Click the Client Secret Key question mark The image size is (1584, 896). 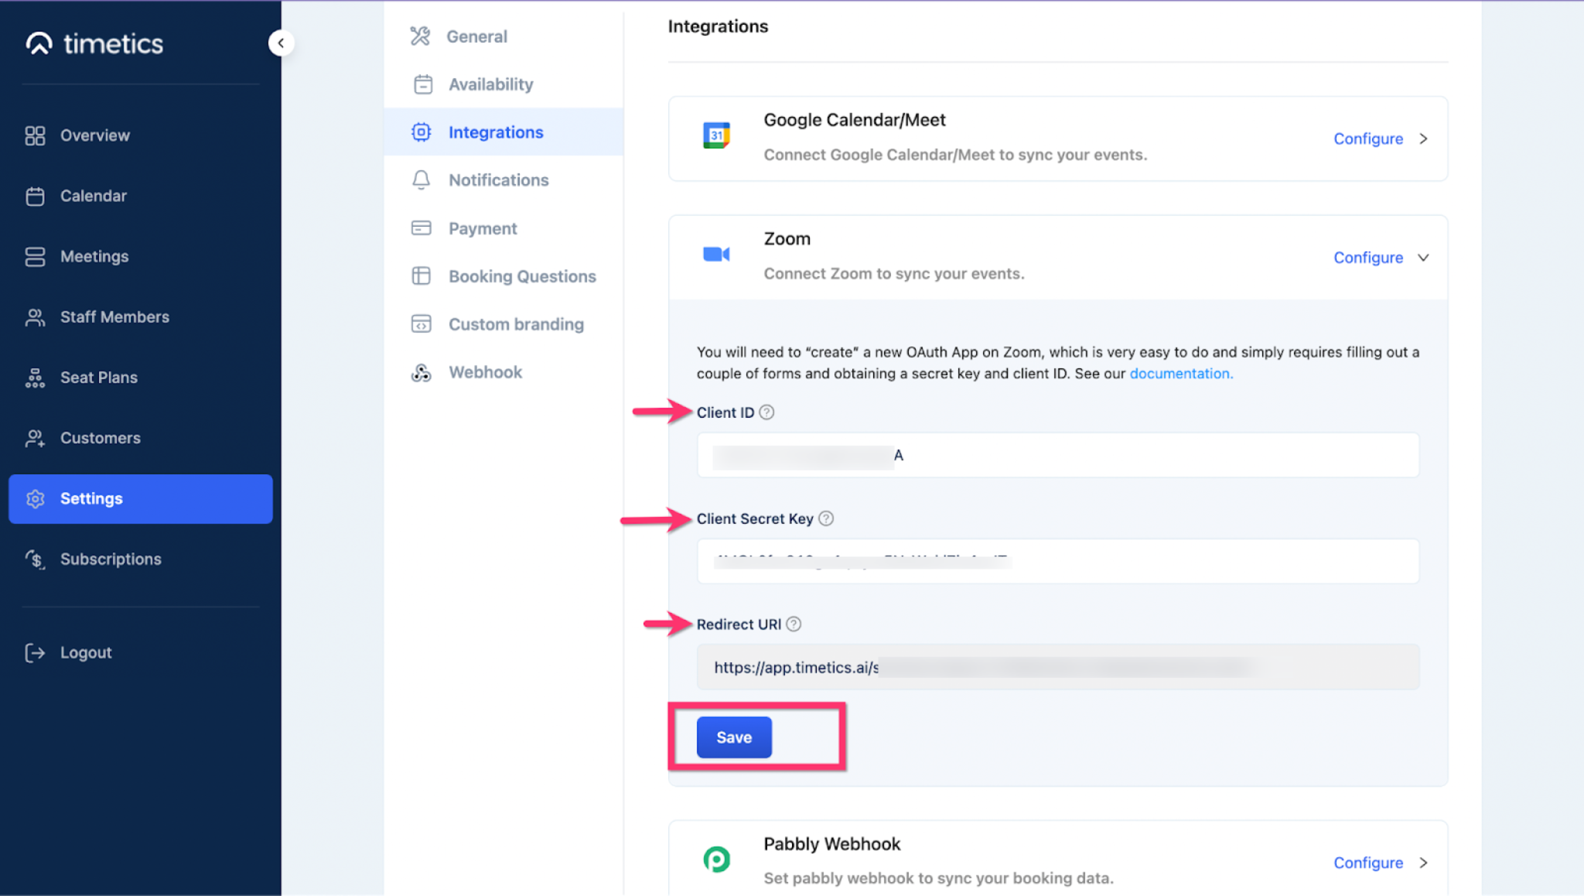pos(826,518)
